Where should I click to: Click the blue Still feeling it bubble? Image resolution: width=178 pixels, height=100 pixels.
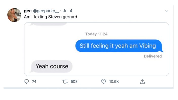click(x=119, y=46)
